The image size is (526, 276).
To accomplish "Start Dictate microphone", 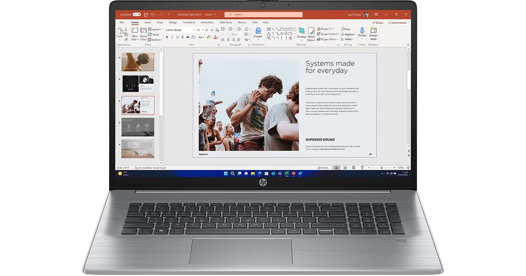I will pos(362,32).
